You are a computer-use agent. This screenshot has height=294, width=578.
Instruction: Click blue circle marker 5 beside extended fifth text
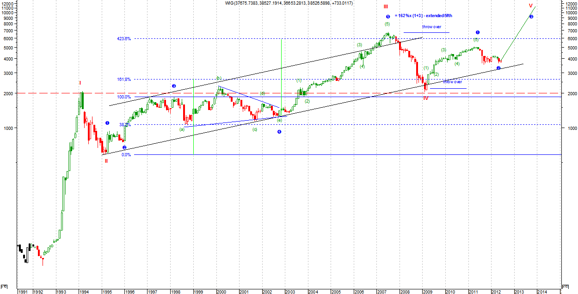[x=388, y=16]
